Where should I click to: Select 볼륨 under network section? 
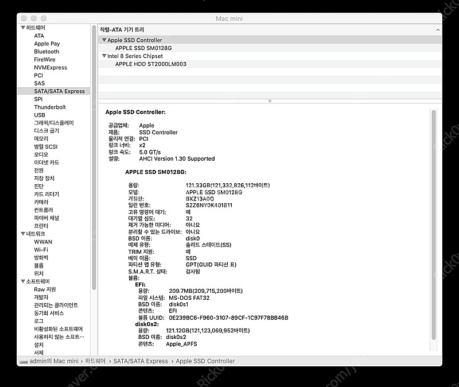pyautogui.click(x=38, y=265)
